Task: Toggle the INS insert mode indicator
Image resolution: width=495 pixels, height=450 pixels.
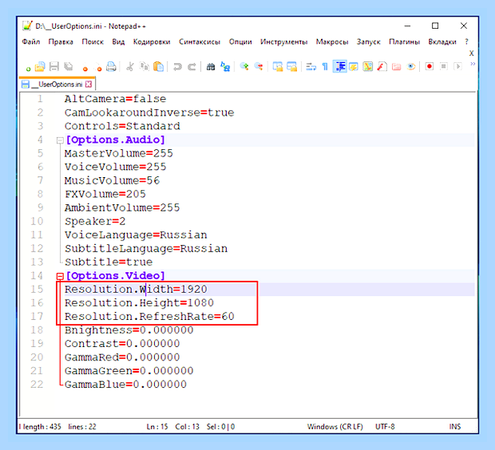Action: click(454, 427)
